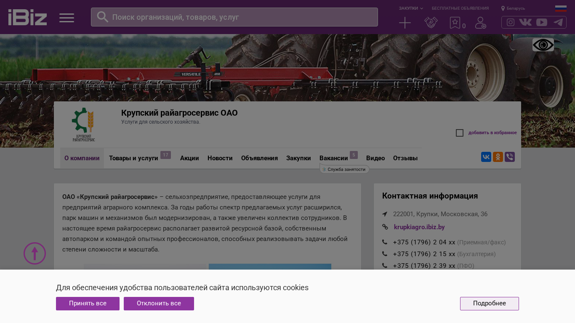Screen dimensions: 575x323
Task: Click the Контактная информация heading
Action: [430, 196]
